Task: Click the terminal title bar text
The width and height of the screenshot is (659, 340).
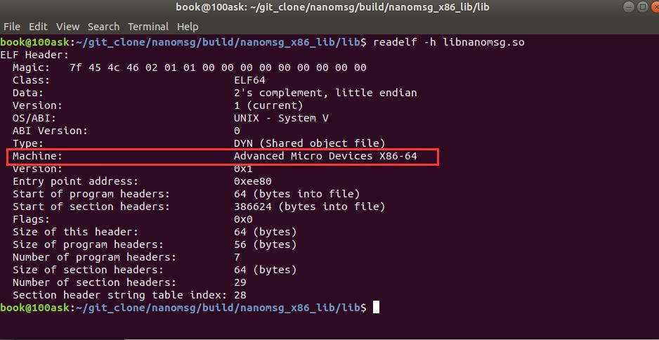Action: coord(332,7)
